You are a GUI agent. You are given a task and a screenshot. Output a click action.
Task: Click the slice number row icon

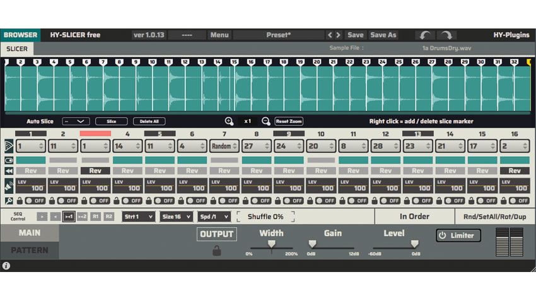(x=9, y=146)
